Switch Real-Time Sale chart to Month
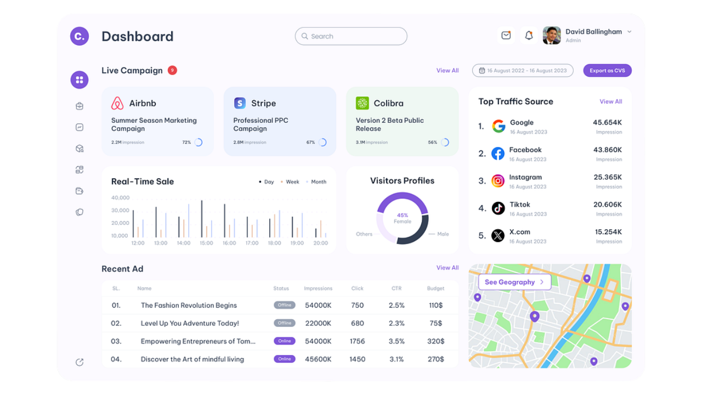Screen dimensions: 702x395 point(316,182)
